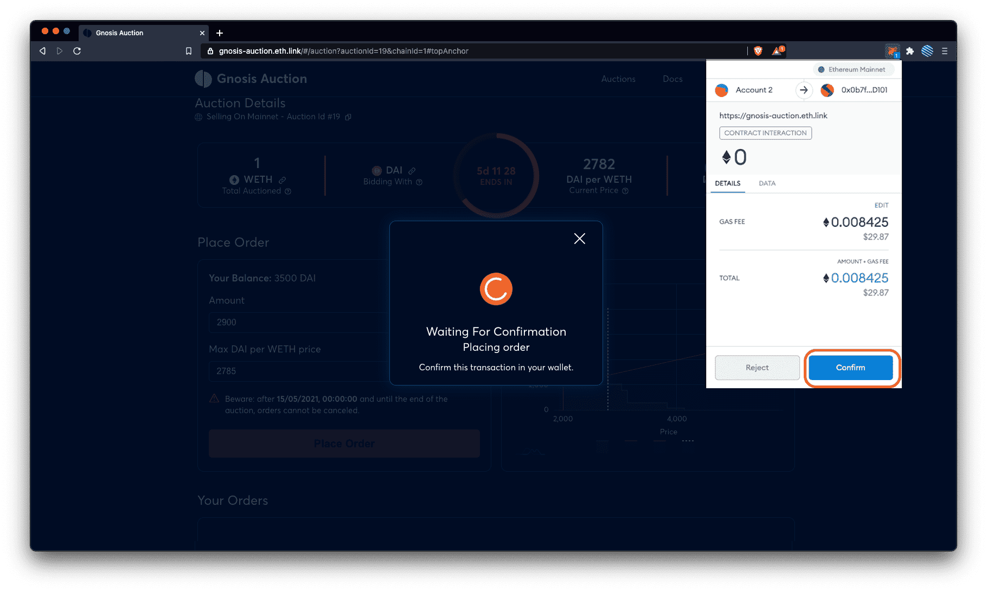The width and height of the screenshot is (987, 591).
Task: Click the site lock icon
Action: click(x=210, y=51)
